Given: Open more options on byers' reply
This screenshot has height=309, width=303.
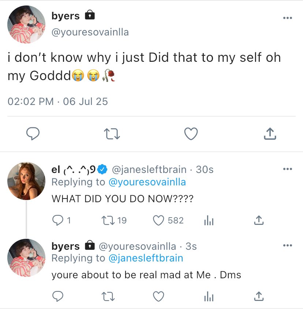Looking at the screenshot, I should click(288, 246).
